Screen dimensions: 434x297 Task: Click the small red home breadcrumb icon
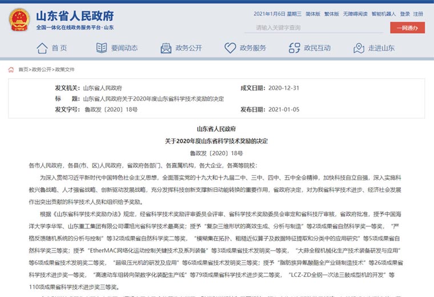[x=11, y=70]
